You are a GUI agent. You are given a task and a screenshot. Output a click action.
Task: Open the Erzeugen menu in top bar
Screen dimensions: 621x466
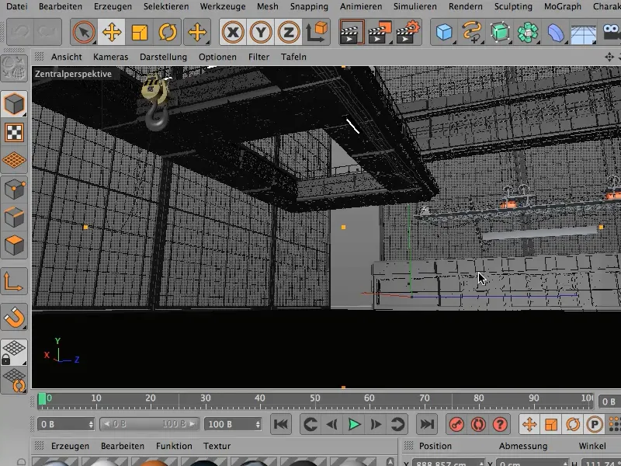[113, 6]
